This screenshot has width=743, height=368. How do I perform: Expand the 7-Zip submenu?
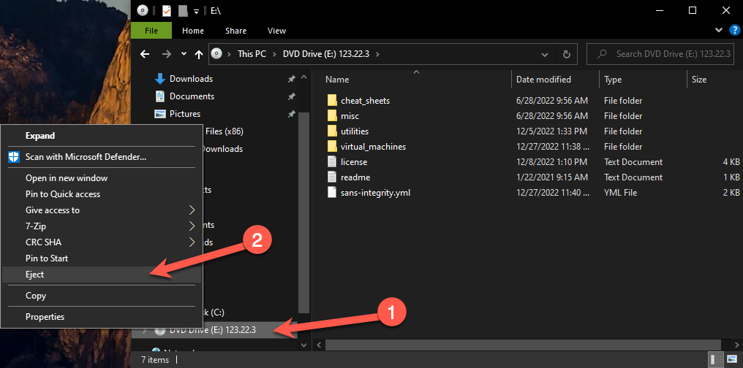[192, 226]
